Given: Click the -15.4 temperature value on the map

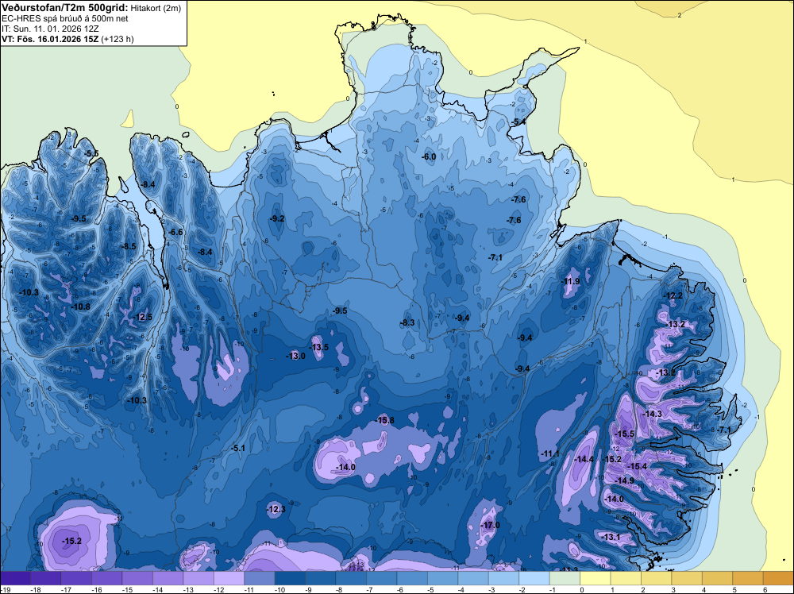Looking at the screenshot, I should point(637,466).
